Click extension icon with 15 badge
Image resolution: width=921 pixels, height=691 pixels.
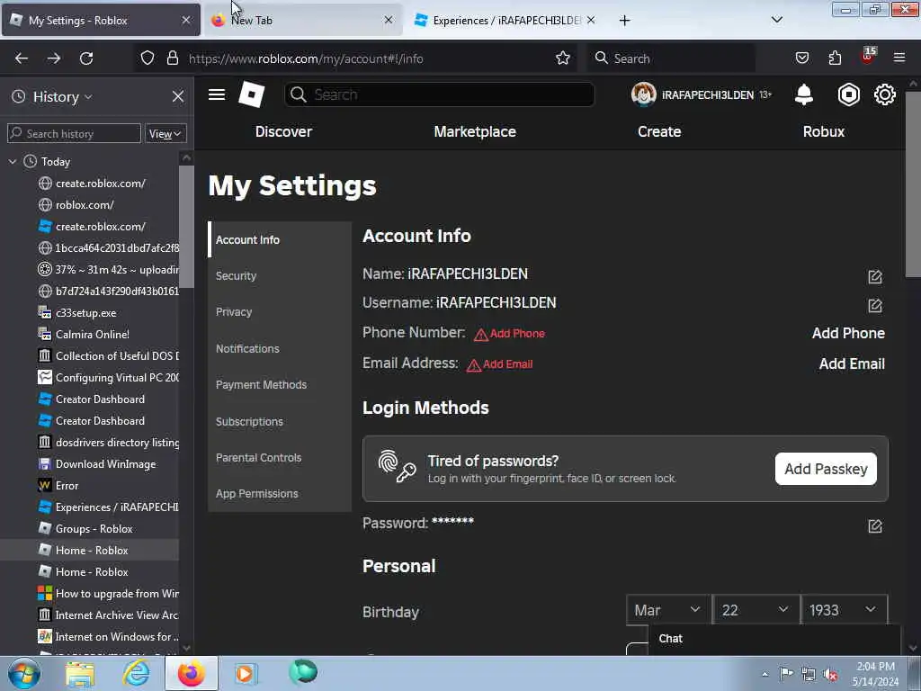[x=868, y=57]
